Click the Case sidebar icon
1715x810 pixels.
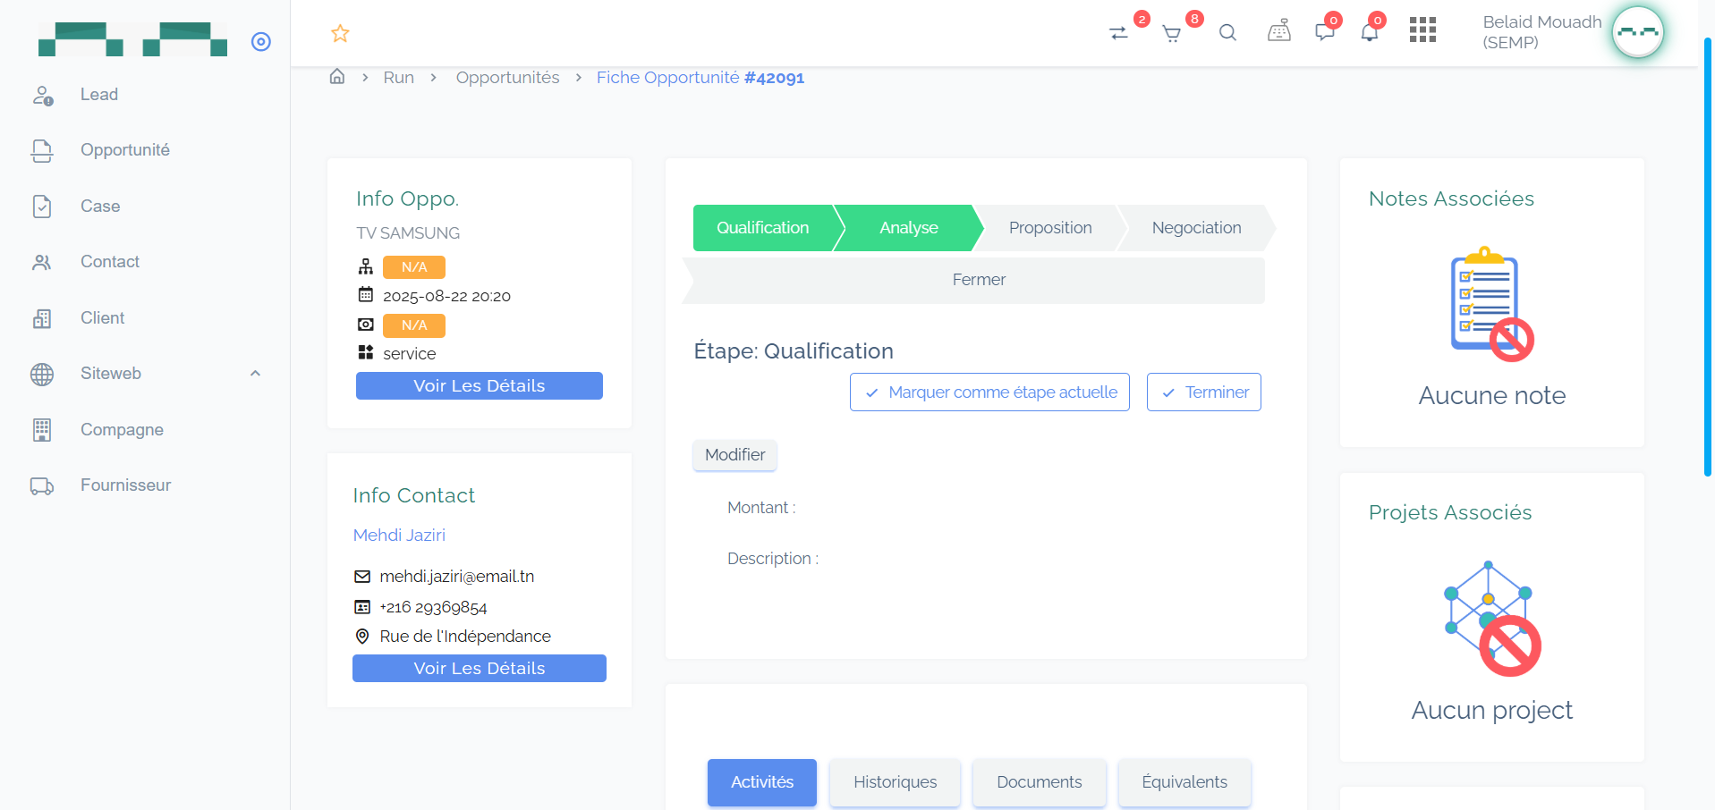42,207
